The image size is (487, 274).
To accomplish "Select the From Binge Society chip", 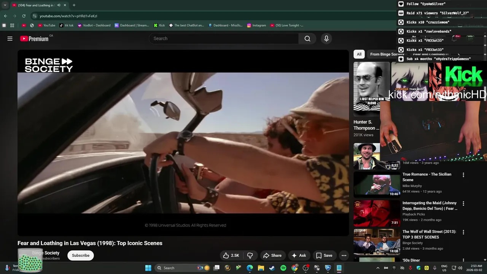I will pos(387,54).
